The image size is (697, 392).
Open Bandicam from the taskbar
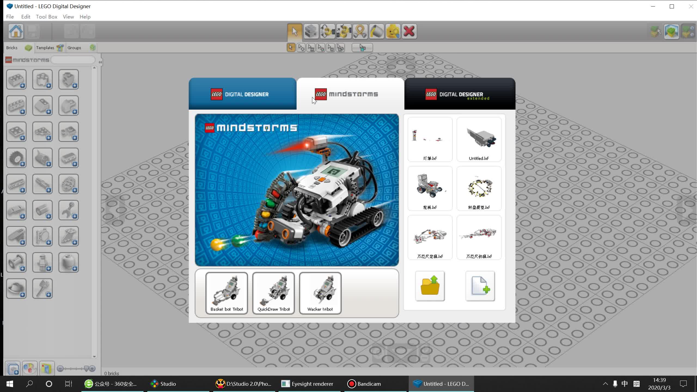(376, 384)
